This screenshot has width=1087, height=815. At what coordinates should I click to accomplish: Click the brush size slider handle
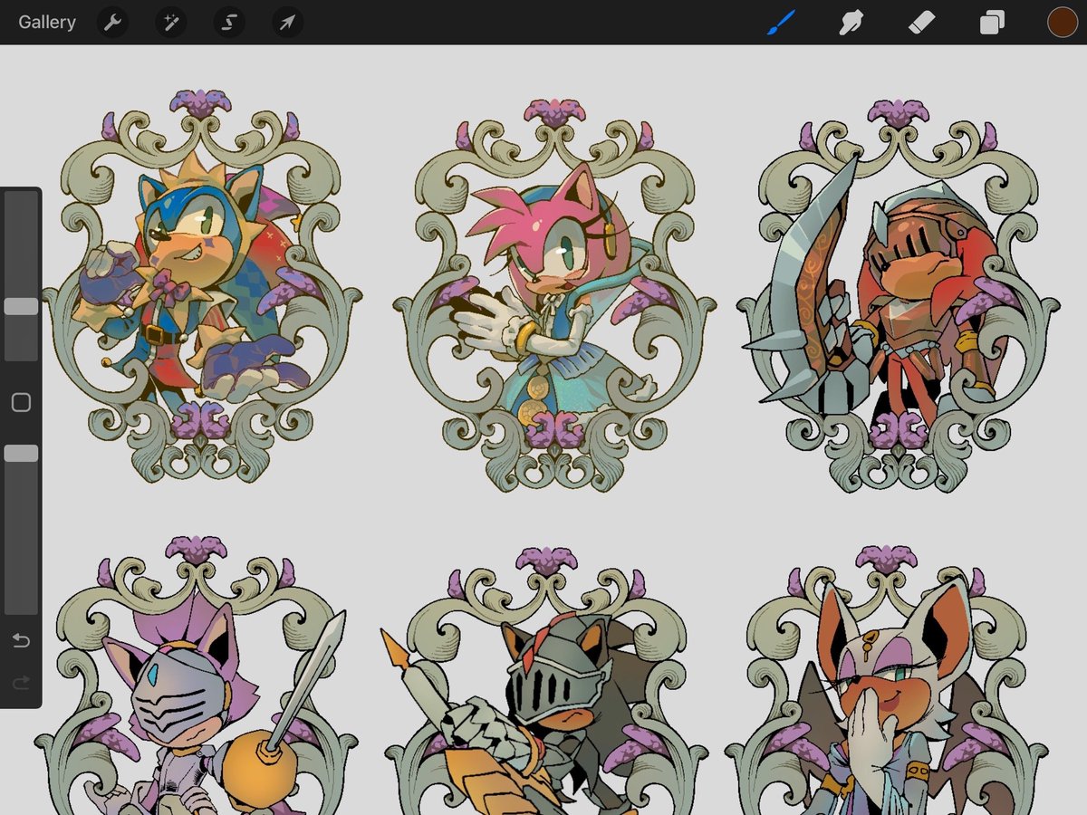[21, 306]
